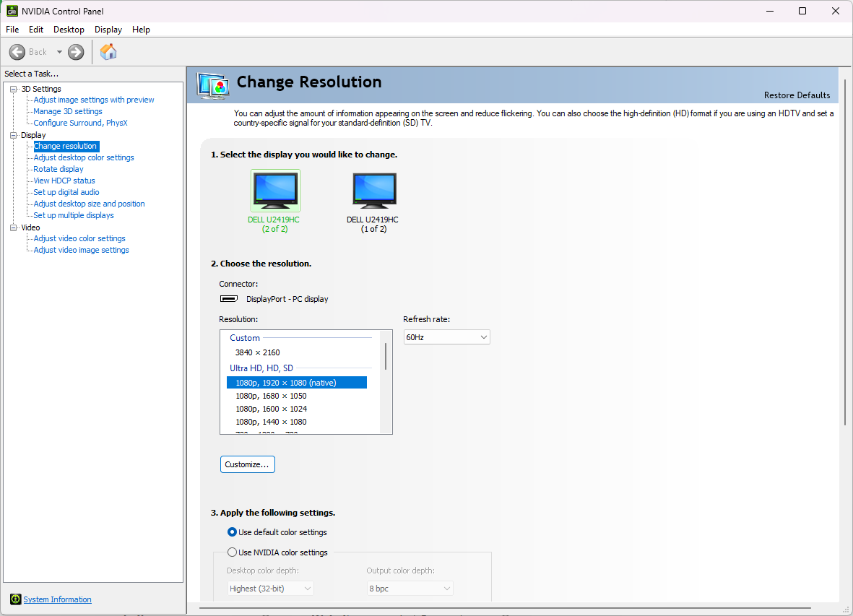Collapse the Display tree node
Image resolution: width=853 pixels, height=616 pixels.
14,135
